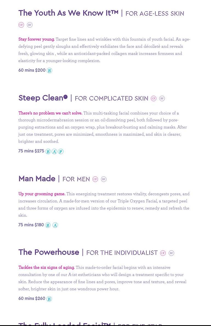Click the B icon beside 75 mins $275
The image size is (211, 326).
click(48, 152)
